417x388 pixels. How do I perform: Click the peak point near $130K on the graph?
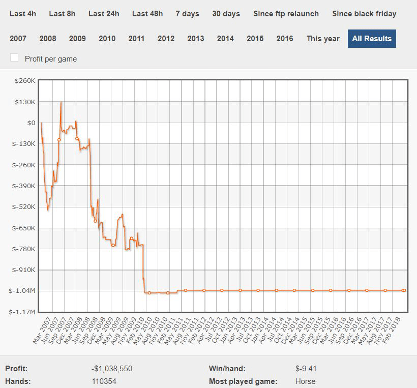[x=61, y=102]
